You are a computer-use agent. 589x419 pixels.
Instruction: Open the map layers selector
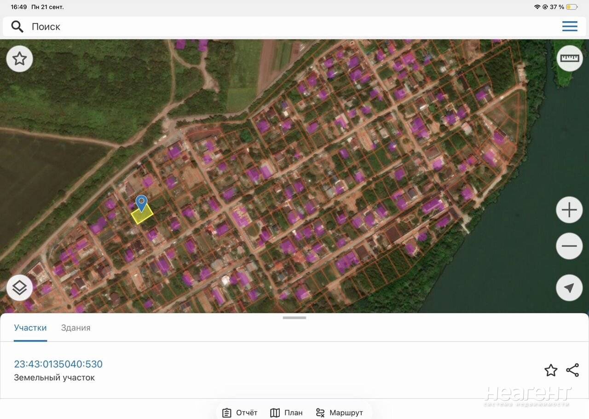pos(19,288)
